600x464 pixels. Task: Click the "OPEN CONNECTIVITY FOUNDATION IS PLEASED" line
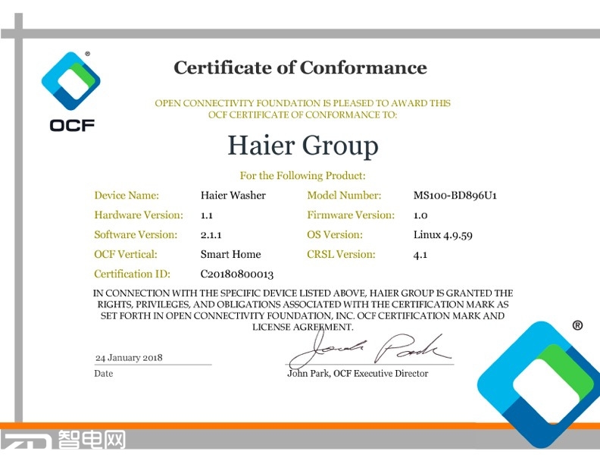point(303,103)
